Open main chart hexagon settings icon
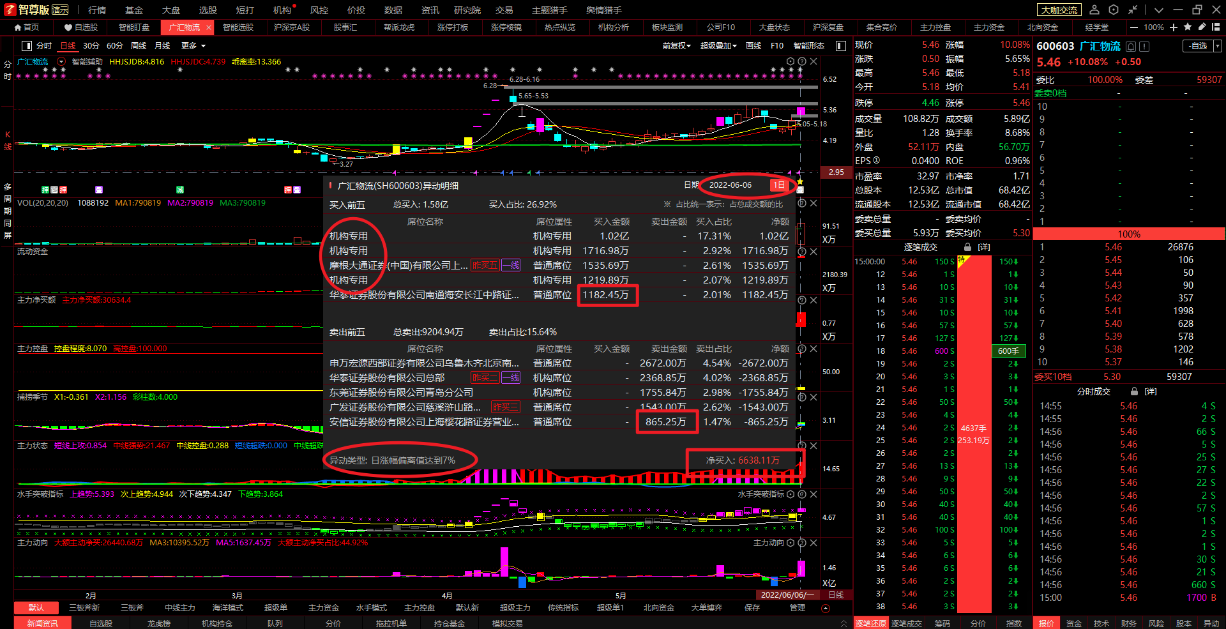This screenshot has height=629, width=1226. click(791, 62)
